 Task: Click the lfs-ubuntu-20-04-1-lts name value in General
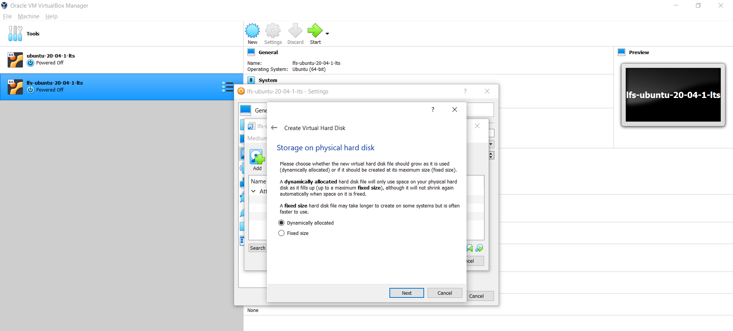pyautogui.click(x=316, y=63)
